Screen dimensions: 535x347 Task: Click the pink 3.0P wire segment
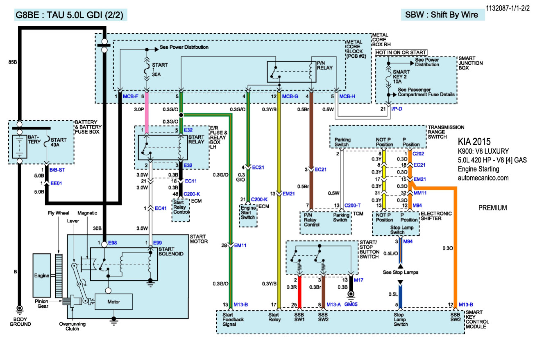coord(147,110)
